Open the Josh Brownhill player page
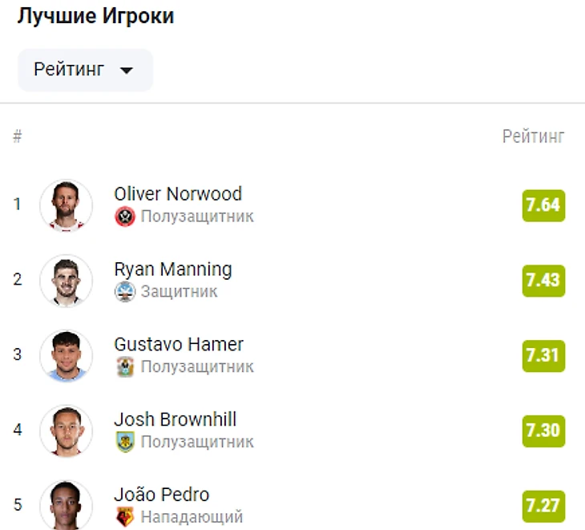 pos(175,419)
